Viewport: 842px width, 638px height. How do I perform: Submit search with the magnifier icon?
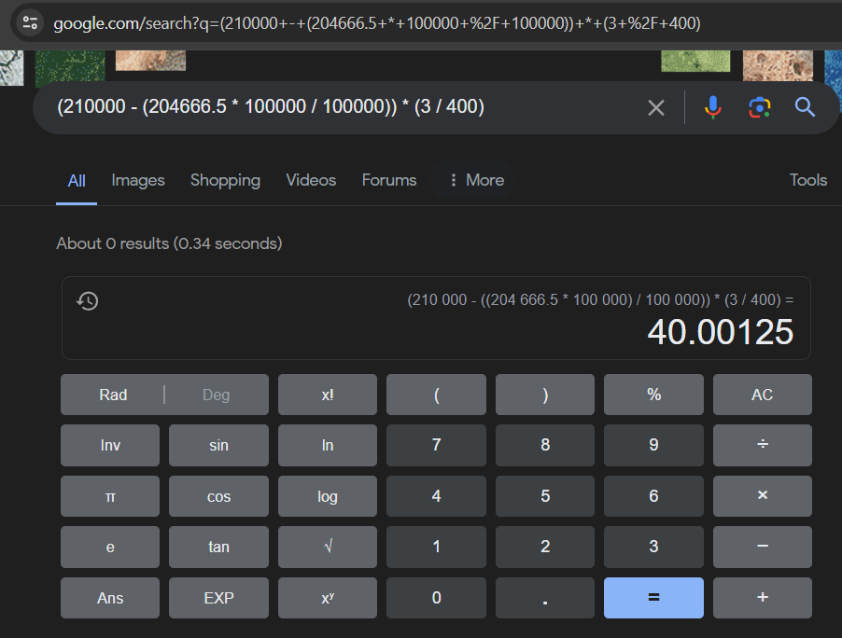pyautogui.click(x=805, y=107)
